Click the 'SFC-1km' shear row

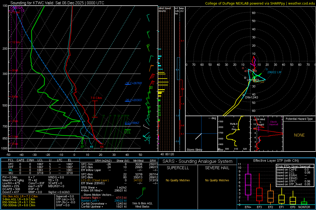(119, 164)
